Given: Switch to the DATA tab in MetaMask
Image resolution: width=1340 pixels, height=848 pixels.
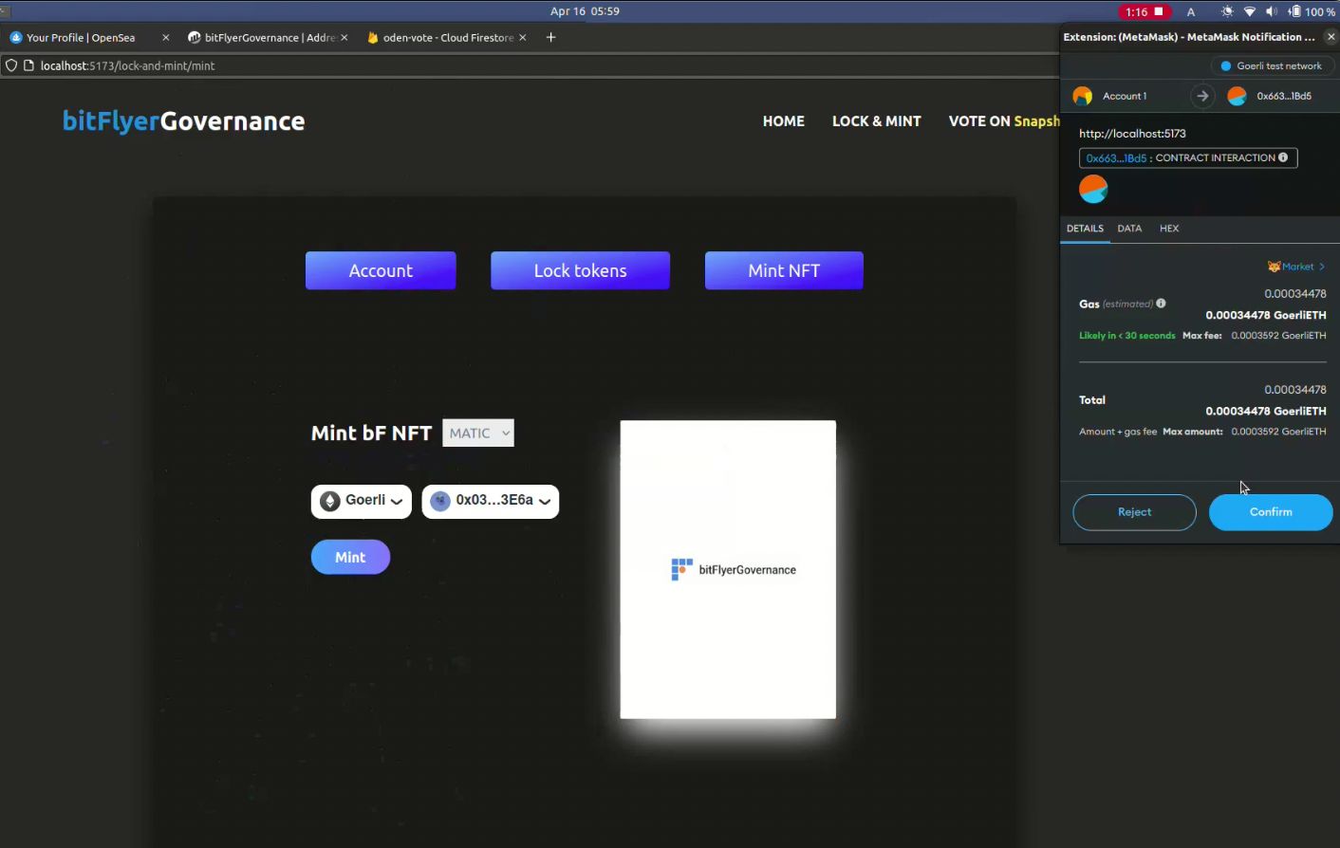Looking at the screenshot, I should click(1129, 229).
